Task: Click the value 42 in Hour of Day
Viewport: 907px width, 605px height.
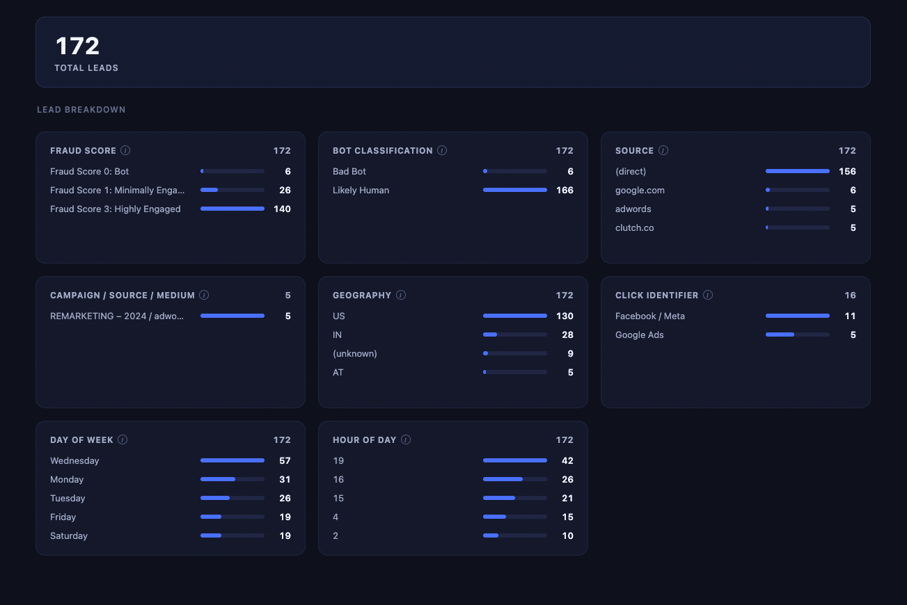Action: point(567,460)
